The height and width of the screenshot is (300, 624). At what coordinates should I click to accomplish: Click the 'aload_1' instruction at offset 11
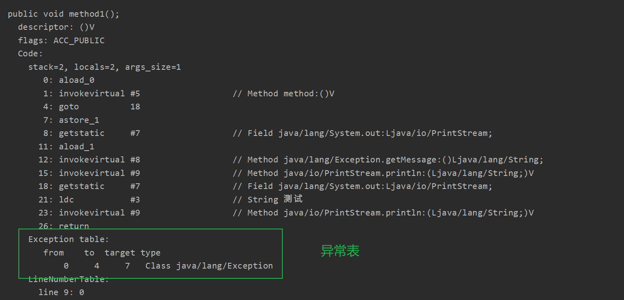76,147
